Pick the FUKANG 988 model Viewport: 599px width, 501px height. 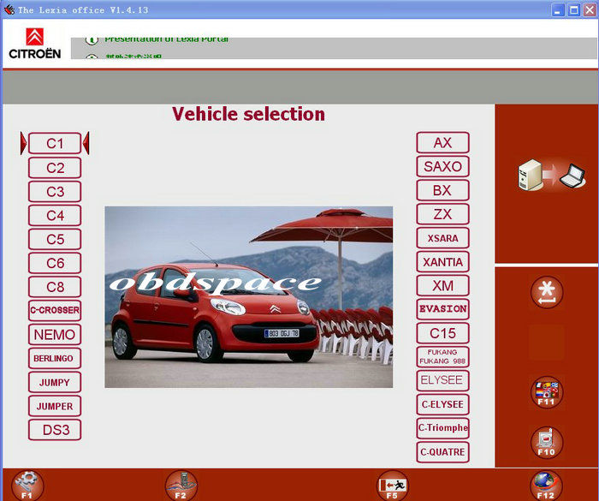(442, 357)
